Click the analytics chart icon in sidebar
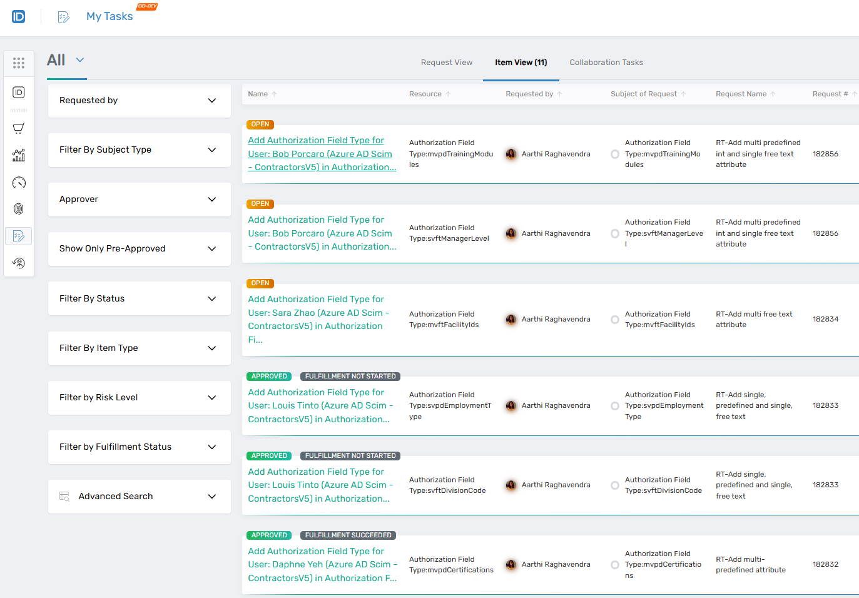 click(18, 155)
